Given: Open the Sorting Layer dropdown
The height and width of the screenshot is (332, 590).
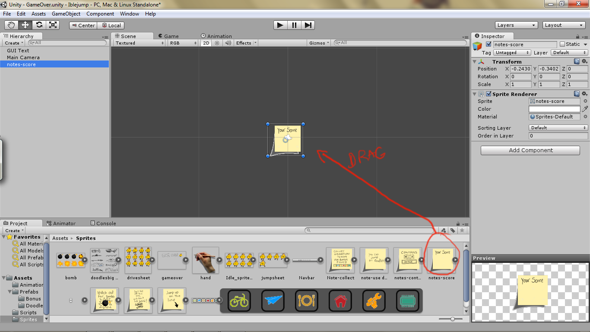Looking at the screenshot, I should (x=558, y=128).
